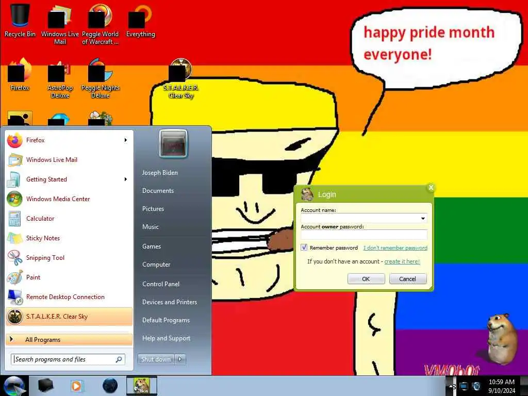
Task: Click the 'create it here!' link
Action: (402, 261)
